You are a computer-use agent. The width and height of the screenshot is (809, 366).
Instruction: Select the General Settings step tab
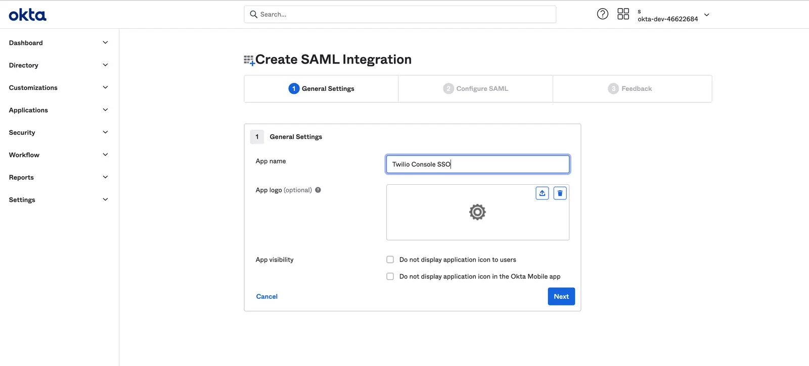coord(321,89)
